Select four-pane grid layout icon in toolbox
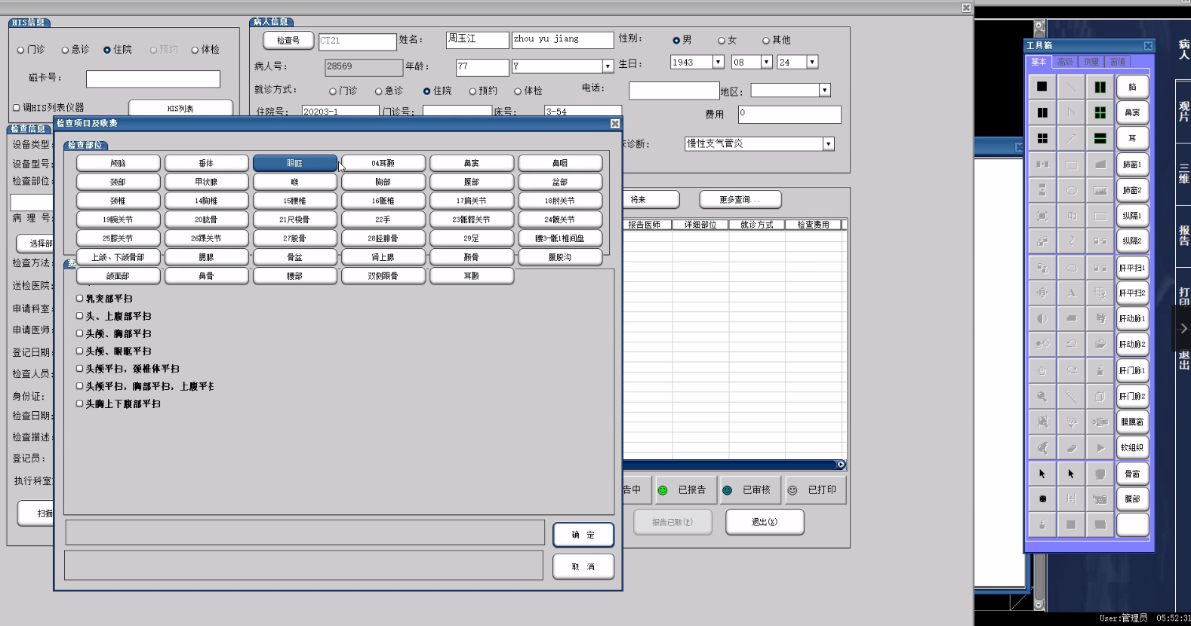This screenshot has width=1191, height=626. (1042, 138)
